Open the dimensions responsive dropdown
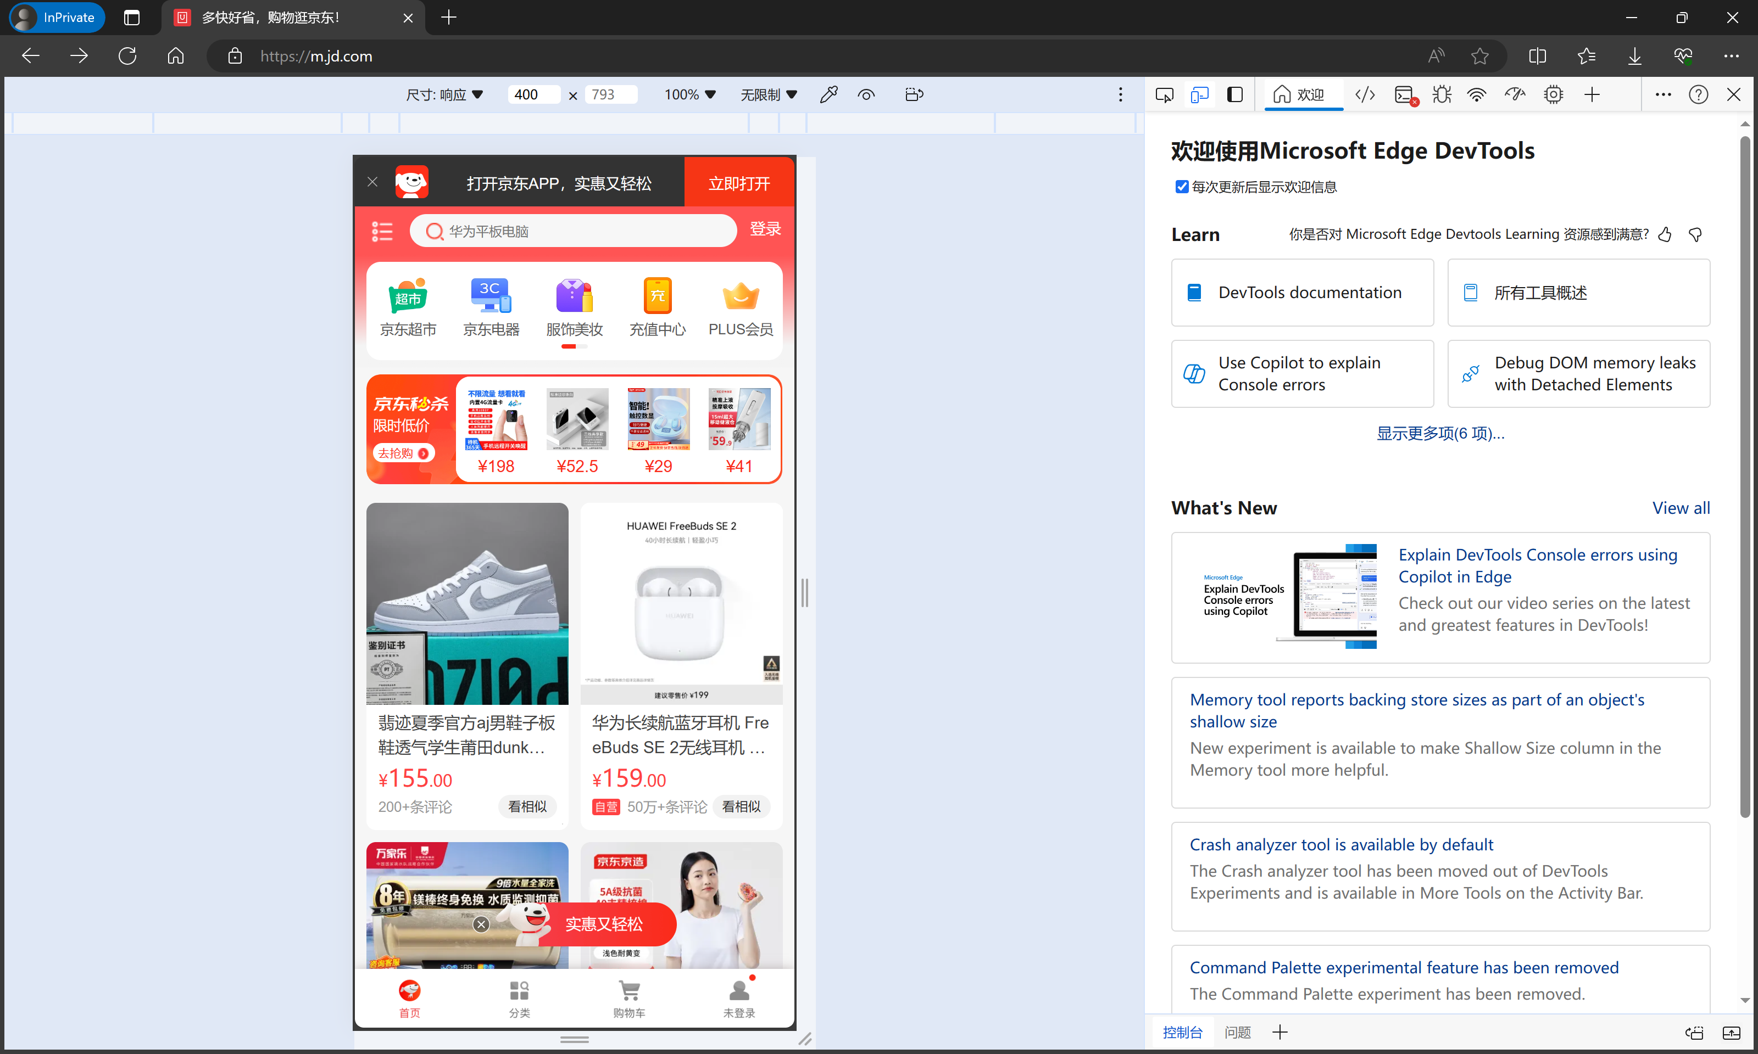This screenshot has width=1758, height=1054. 444,94
